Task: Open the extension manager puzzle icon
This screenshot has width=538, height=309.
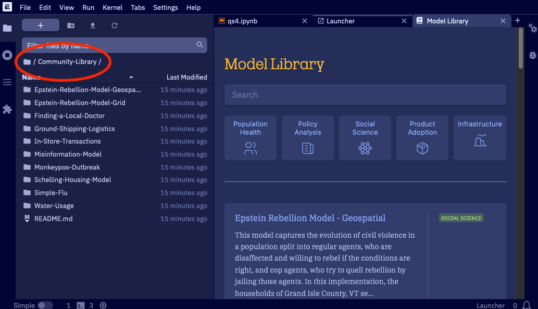Action: (x=7, y=109)
